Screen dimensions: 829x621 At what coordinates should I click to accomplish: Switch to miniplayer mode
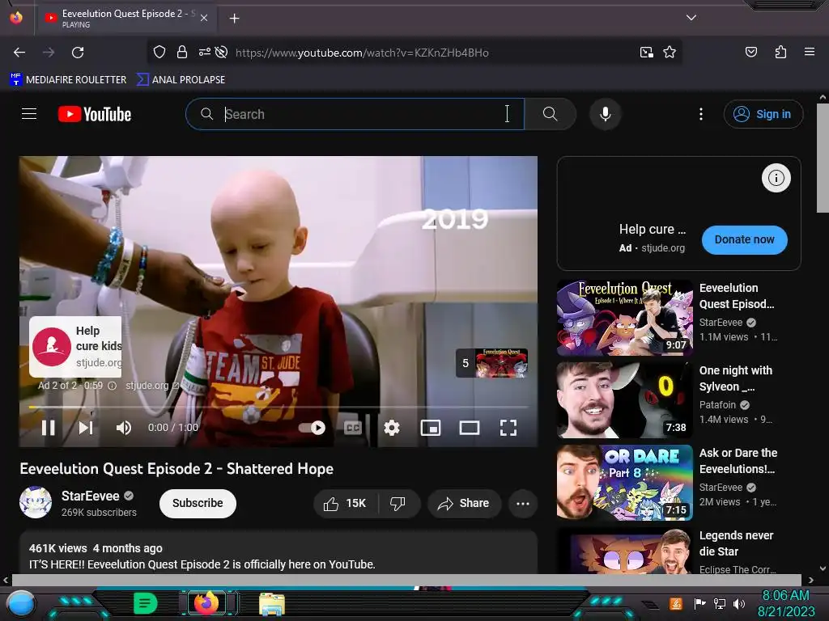[431, 428]
